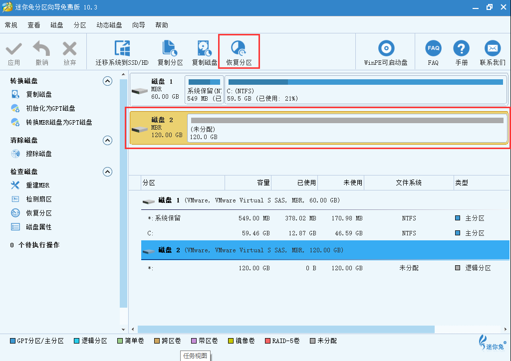Open the Disk (磁盘) menu
Screen dimensions: 511x361
point(57,25)
